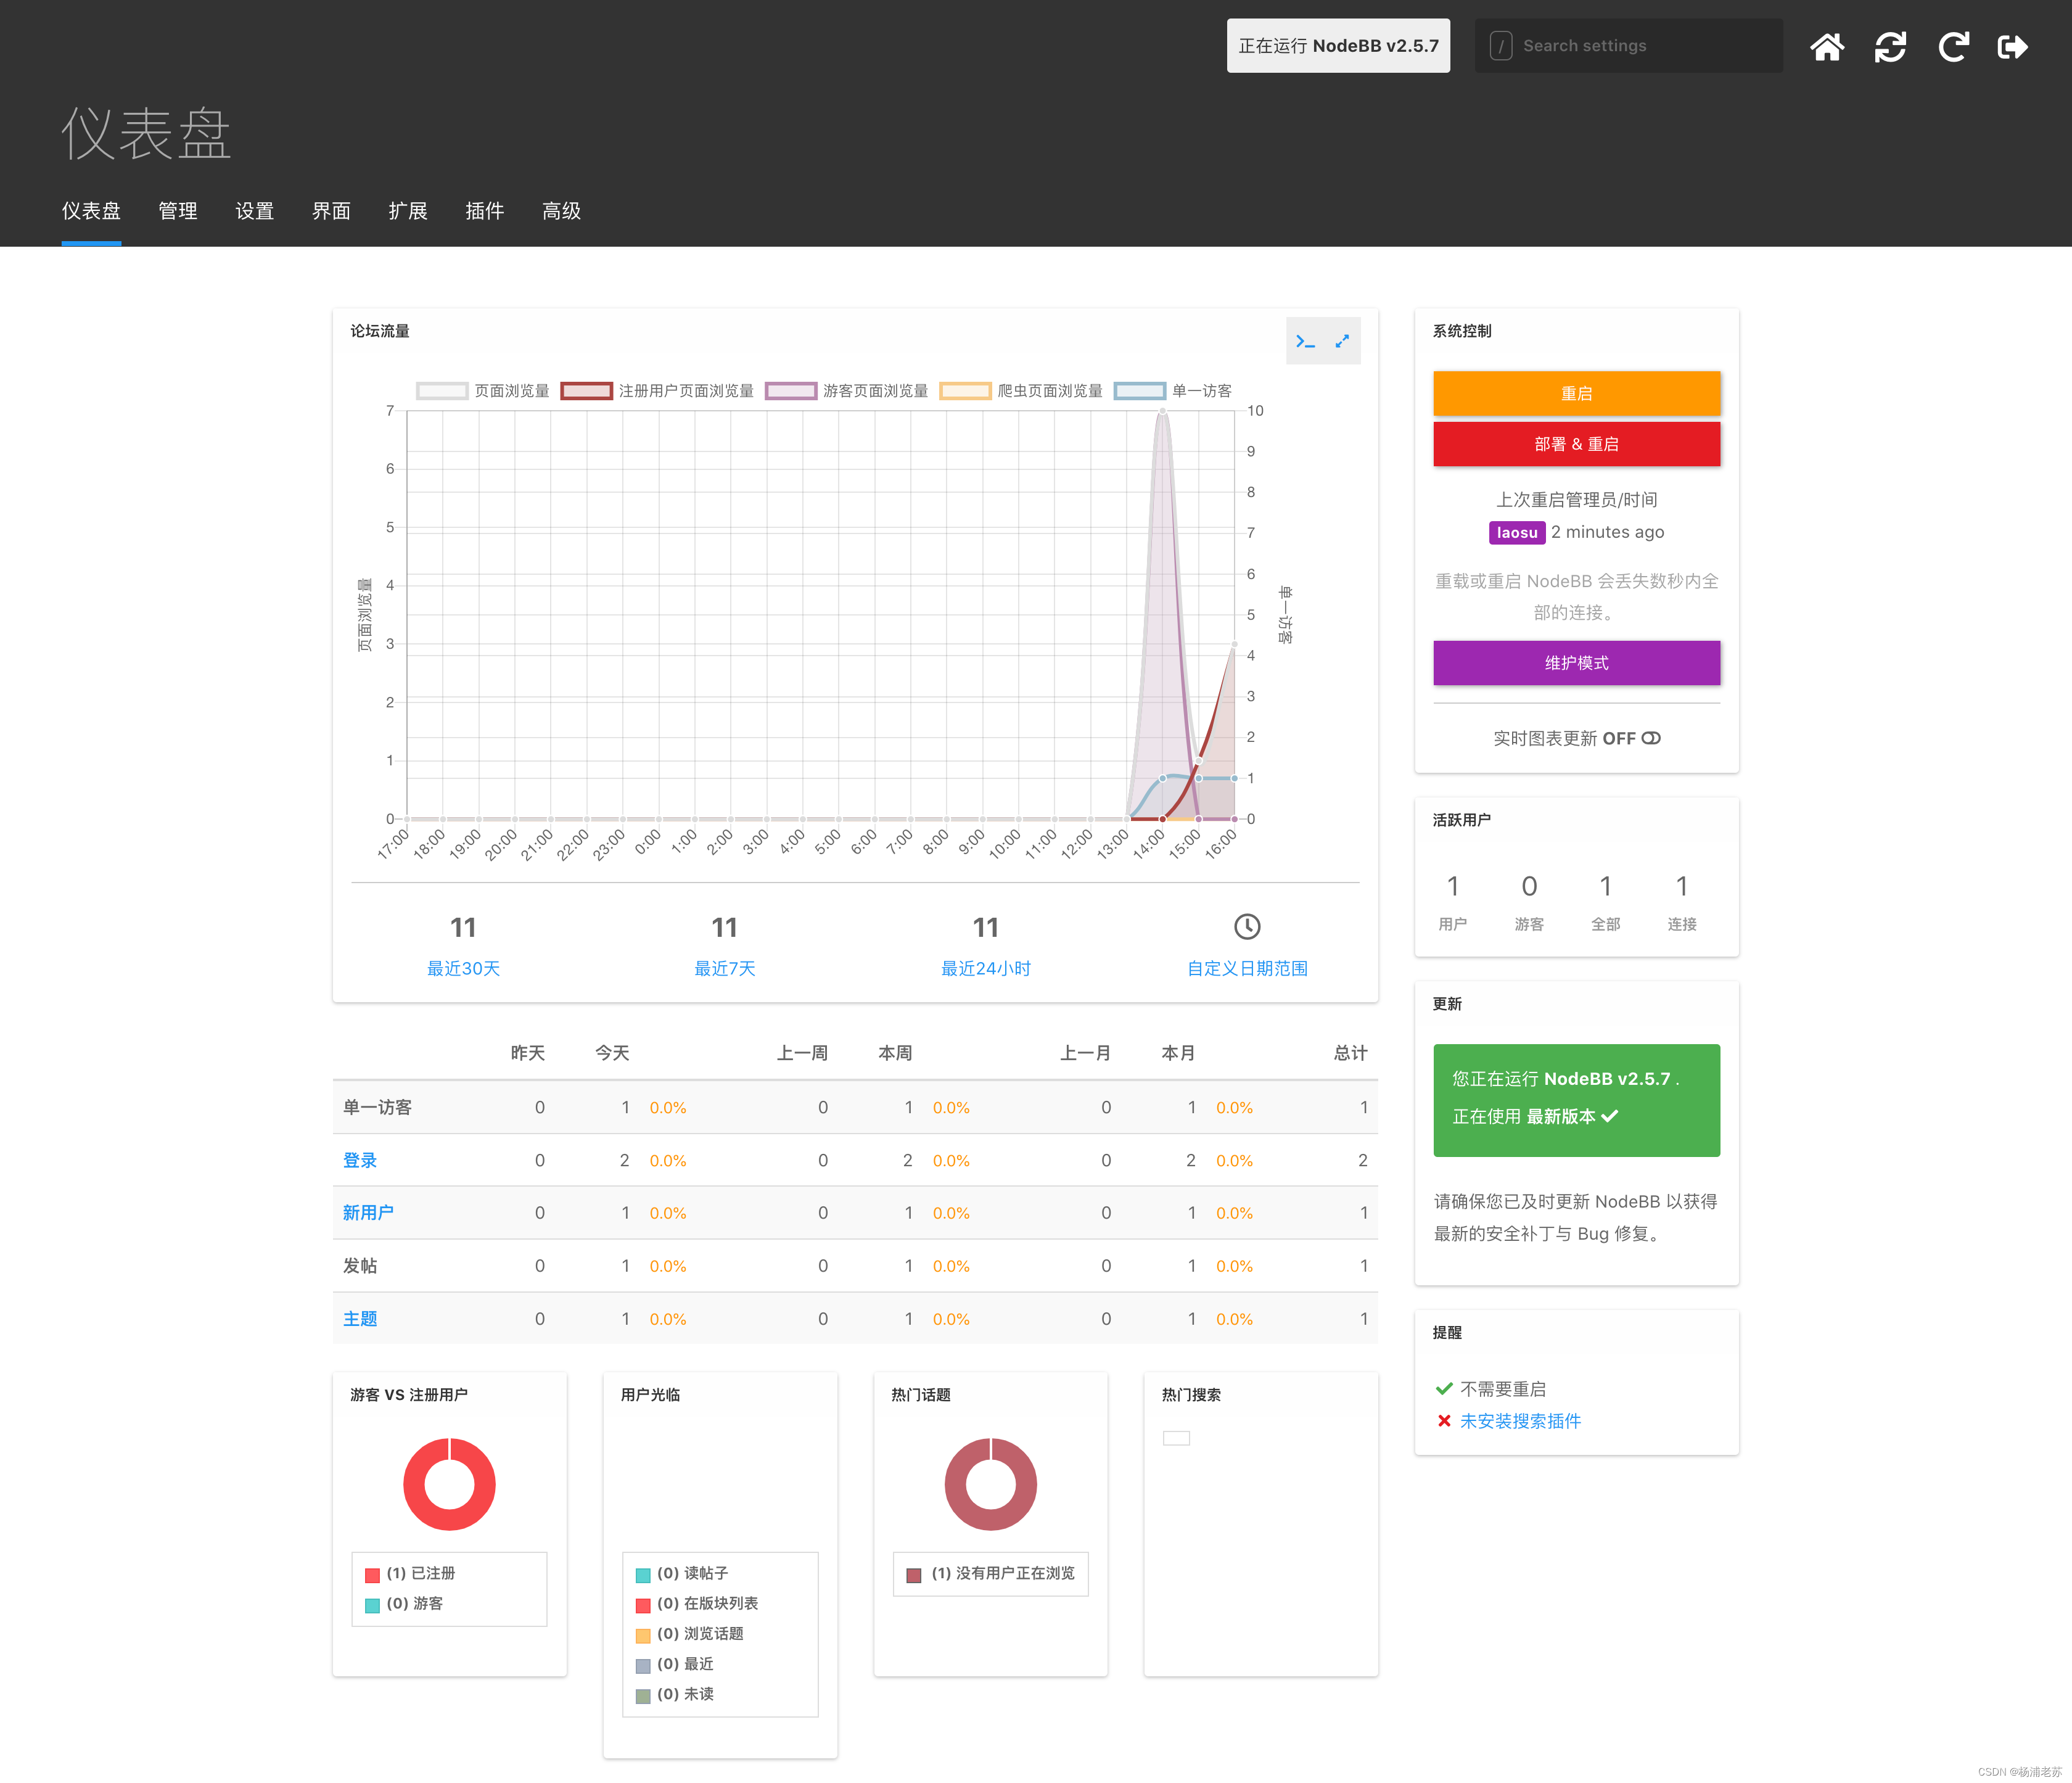The width and height of the screenshot is (2072, 1783).
Task: Click the 活跃用户 连接 count
Action: pos(1682,886)
